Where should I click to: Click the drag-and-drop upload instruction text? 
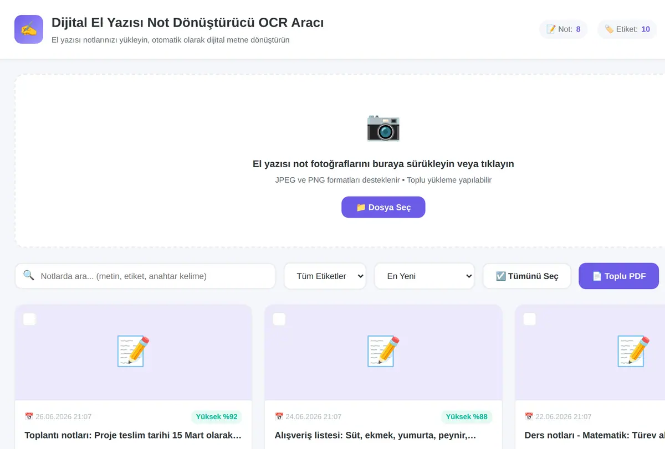[383, 164]
